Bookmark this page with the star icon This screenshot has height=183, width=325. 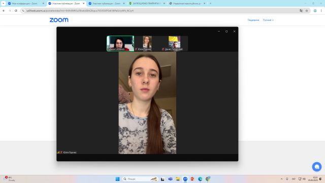[x=307, y=11]
